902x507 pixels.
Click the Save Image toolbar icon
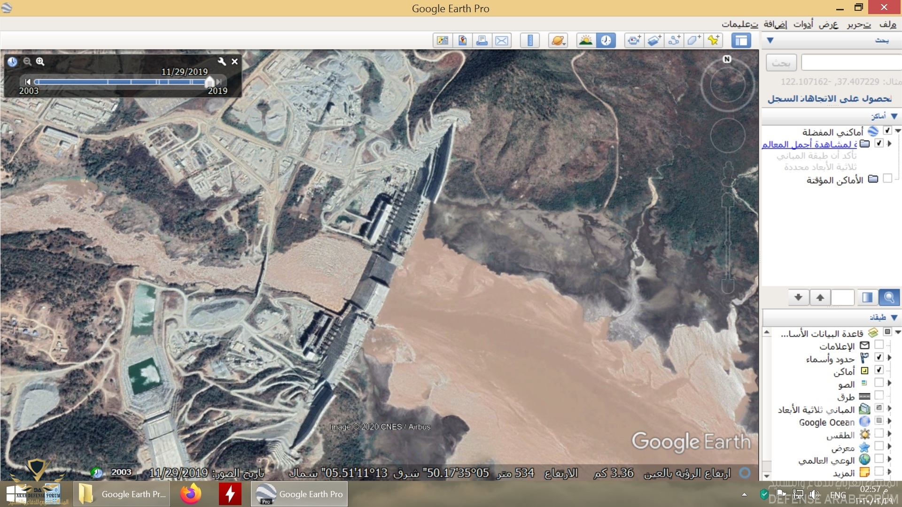(x=443, y=40)
